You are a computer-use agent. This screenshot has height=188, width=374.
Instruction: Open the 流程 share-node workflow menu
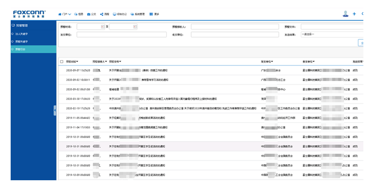click(105, 15)
